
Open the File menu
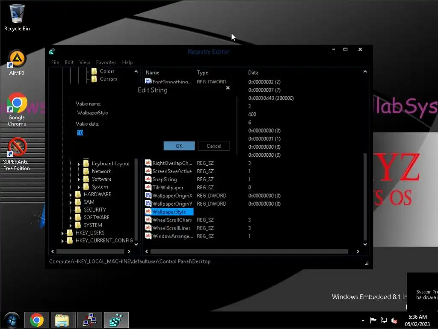[x=55, y=63]
